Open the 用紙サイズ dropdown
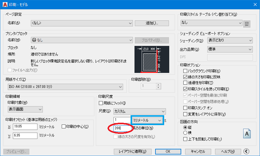Screen dimensions: 260x156 65,87
